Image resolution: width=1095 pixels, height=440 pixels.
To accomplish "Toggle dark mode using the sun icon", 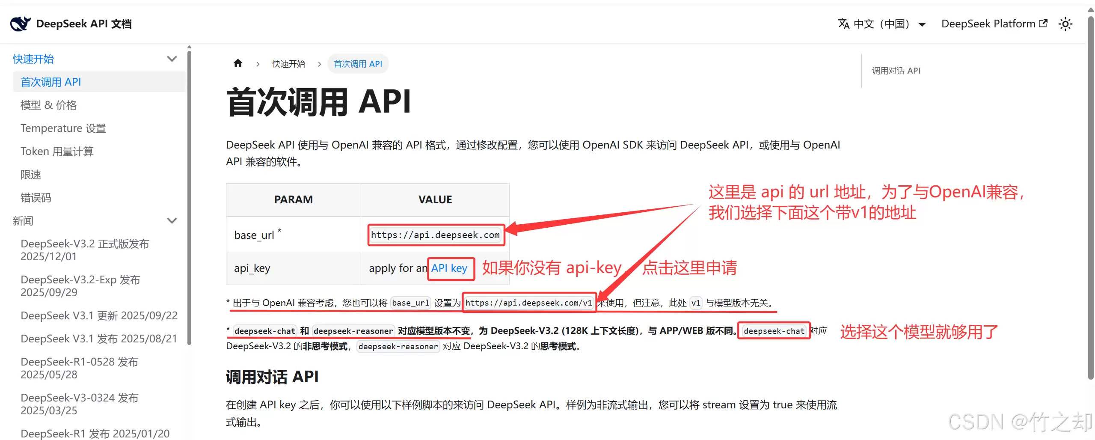I will pos(1065,24).
